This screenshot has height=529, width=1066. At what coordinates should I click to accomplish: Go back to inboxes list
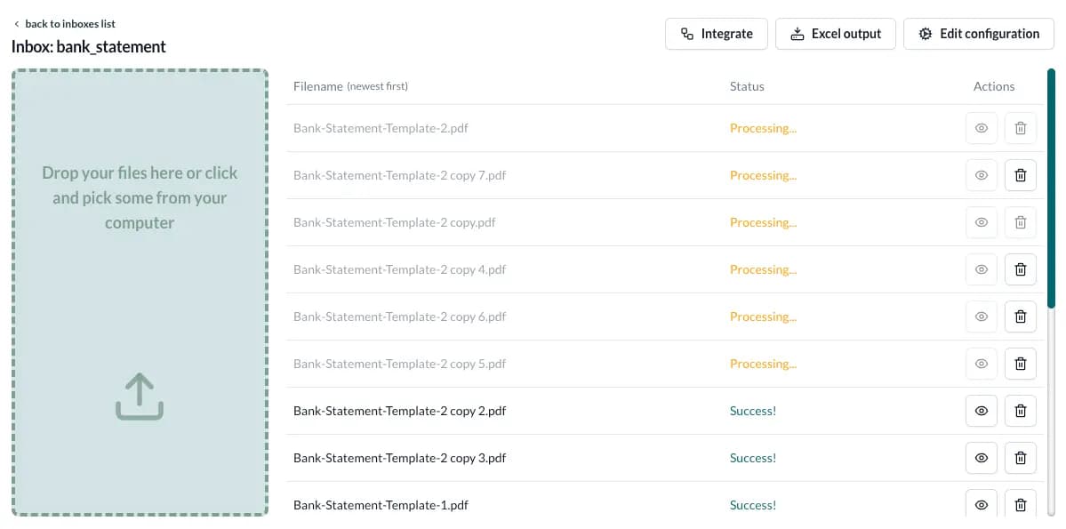coord(65,24)
